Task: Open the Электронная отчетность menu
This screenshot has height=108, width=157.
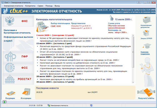Action: [x=13, y=6]
